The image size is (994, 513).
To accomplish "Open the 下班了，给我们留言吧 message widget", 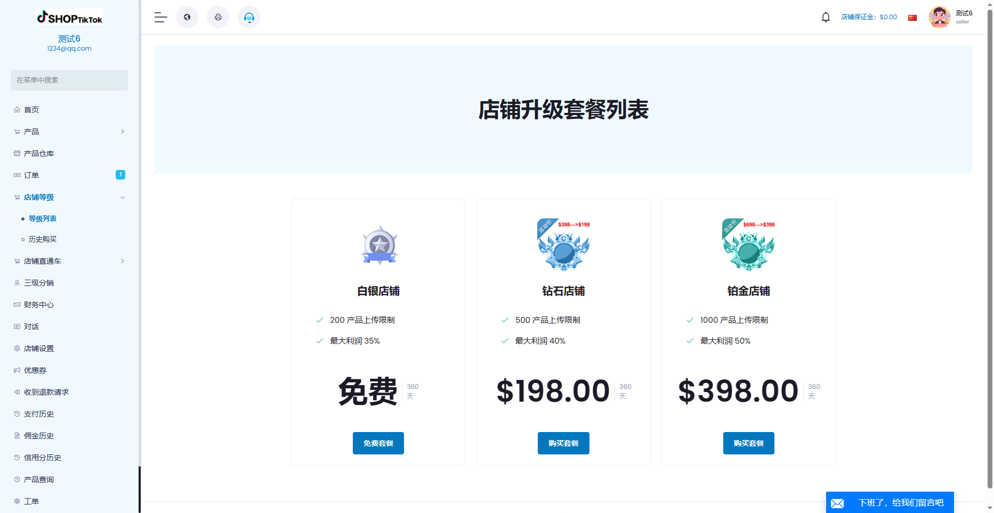I will (x=890, y=502).
